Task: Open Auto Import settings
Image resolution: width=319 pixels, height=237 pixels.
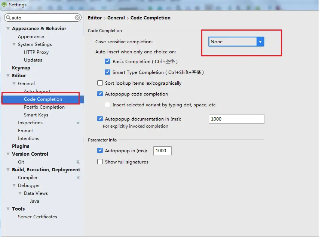Action: [x=37, y=91]
